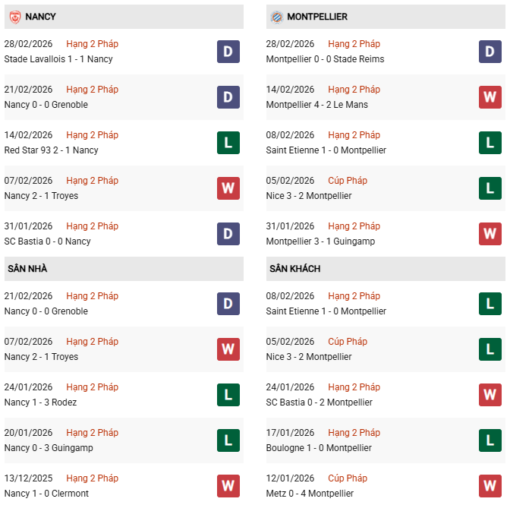This screenshot has height=505, width=510.
Task: Open Hạng 2 Pháp league link dated 28/02/2026 for Nancy
Action: (92, 44)
